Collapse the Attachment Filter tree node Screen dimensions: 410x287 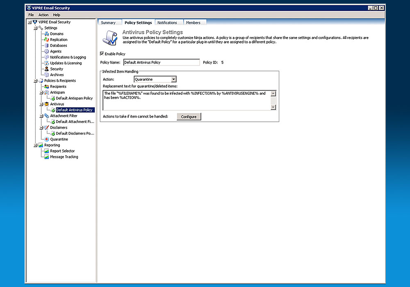tap(41, 116)
